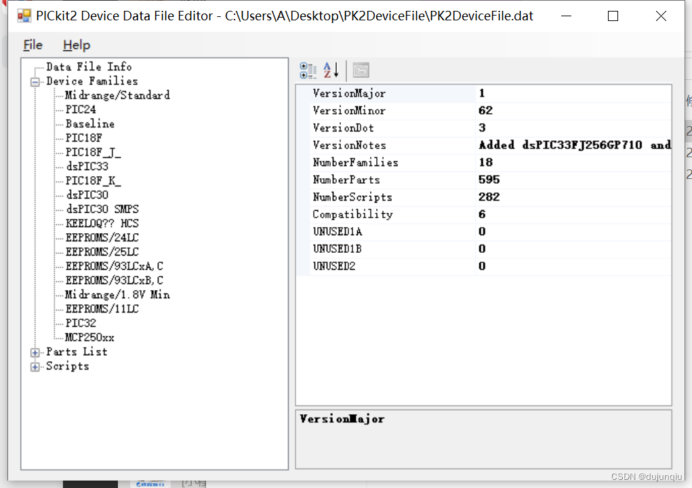This screenshot has height=488, width=692.
Task: Open the File menu
Action: coord(33,45)
